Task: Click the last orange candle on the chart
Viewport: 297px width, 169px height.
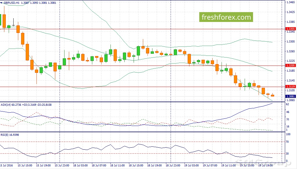Action: 273,95
